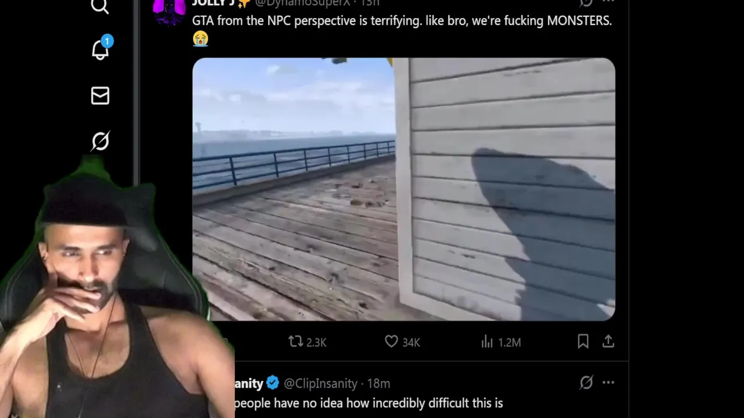Click the verified badge next to ClipInsanity

(x=273, y=383)
